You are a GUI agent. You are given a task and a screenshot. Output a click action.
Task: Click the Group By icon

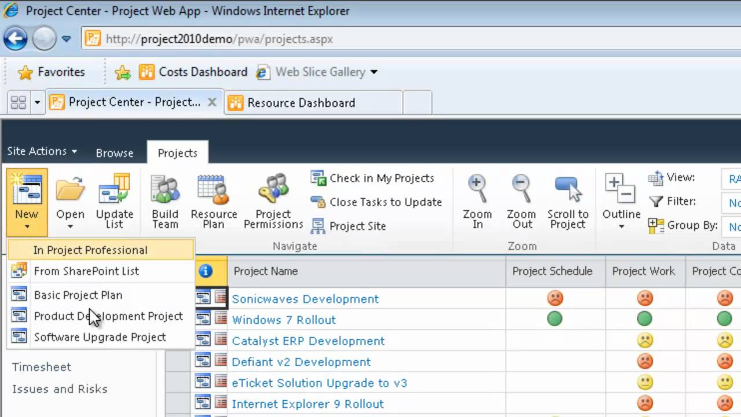(656, 225)
